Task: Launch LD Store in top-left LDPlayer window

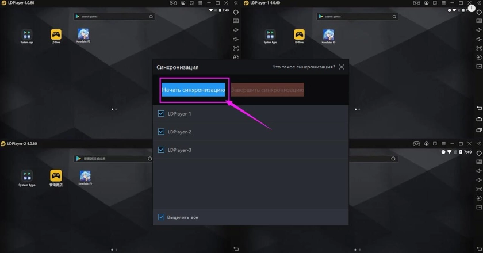Action: click(x=56, y=34)
